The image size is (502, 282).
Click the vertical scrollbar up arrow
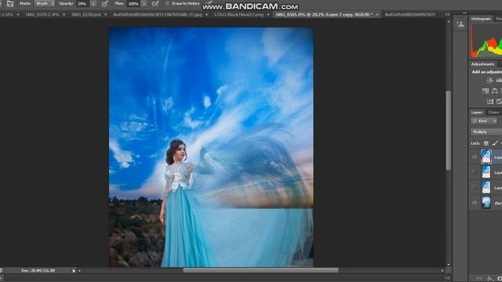(x=449, y=22)
